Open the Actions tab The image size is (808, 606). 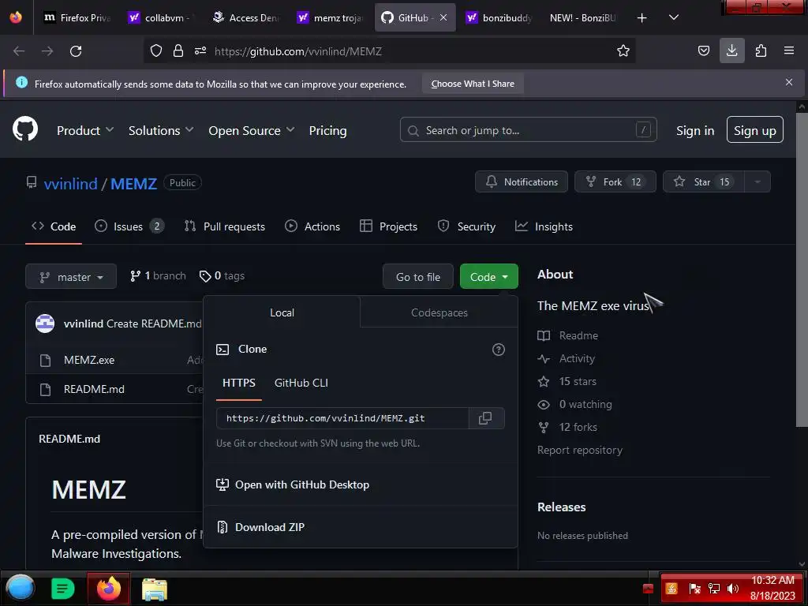312,226
